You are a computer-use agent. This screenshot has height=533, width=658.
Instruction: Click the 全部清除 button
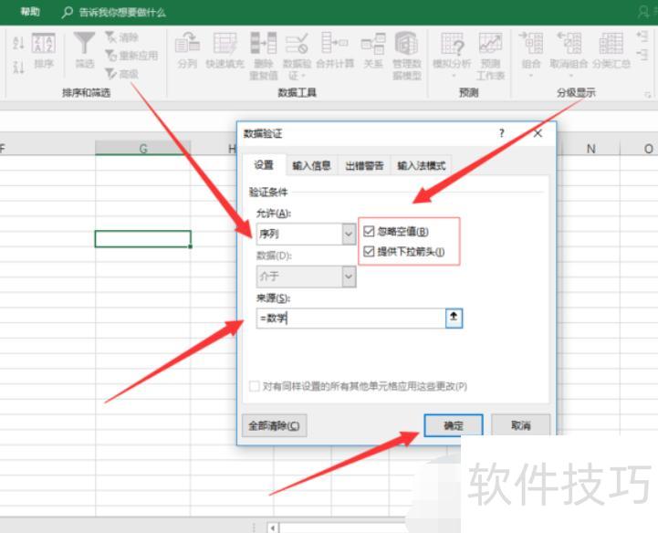274,425
